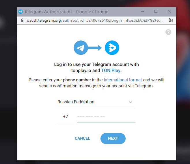Maximize the Telegram Authorization window

click(156, 11)
